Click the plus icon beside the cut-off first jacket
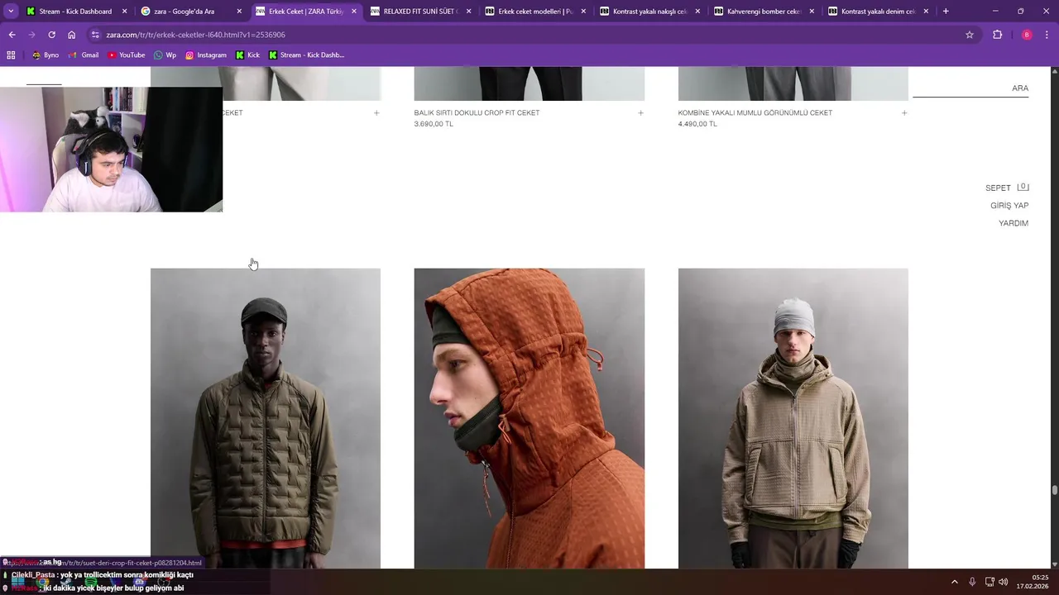Image resolution: width=1059 pixels, height=595 pixels. click(376, 113)
